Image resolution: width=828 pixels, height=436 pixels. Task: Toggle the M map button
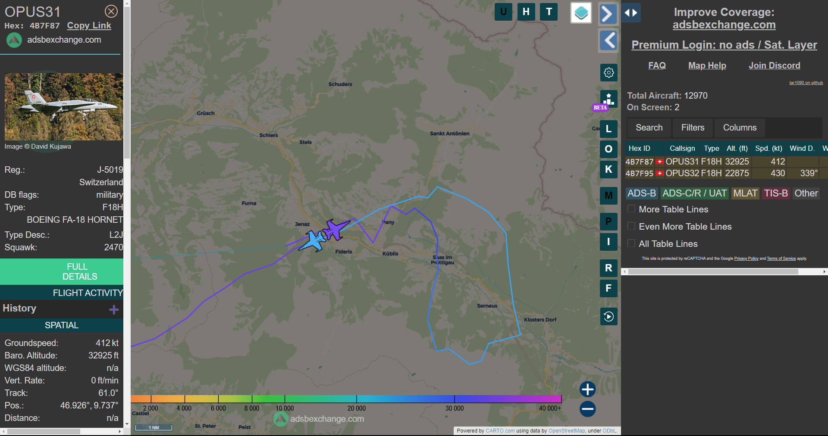608,196
